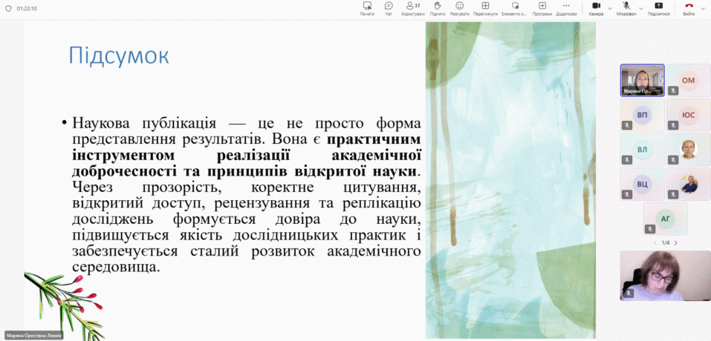Toggle the Камера camera on or off

[596, 8]
